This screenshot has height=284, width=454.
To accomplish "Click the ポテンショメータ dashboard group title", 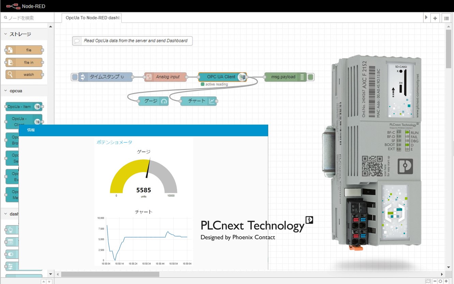I will click(114, 142).
